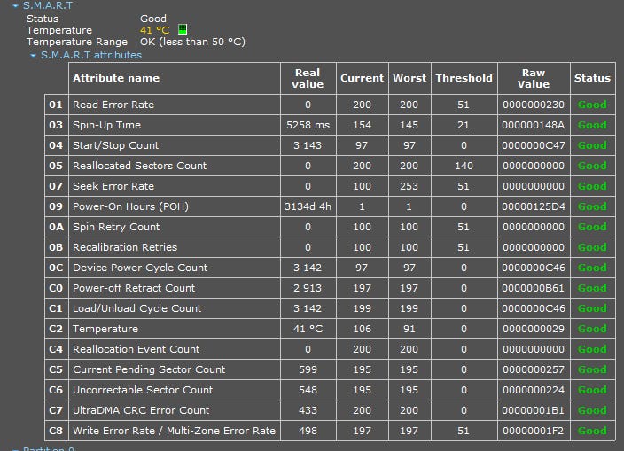624x451 pixels.
Task: Click the Real value column header
Action: click(308, 78)
